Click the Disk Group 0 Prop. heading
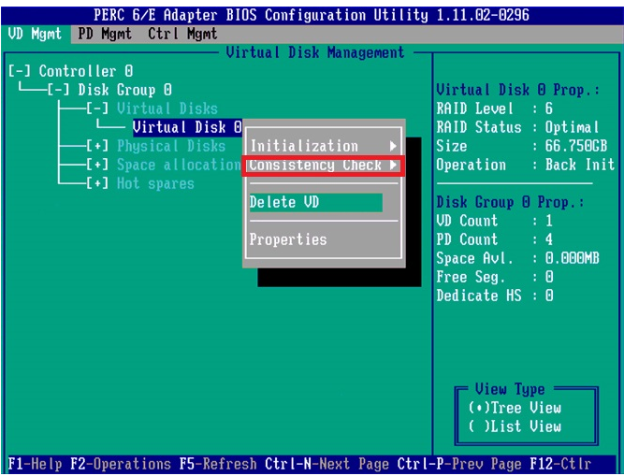 510,202
